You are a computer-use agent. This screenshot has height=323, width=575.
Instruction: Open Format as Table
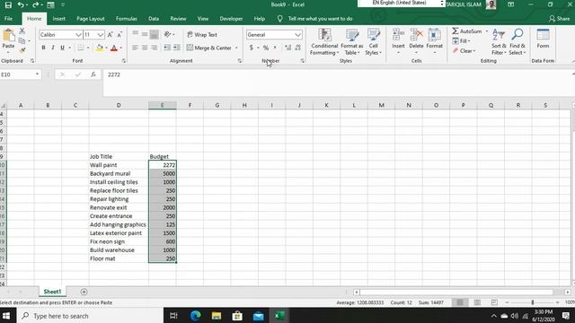(351, 42)
